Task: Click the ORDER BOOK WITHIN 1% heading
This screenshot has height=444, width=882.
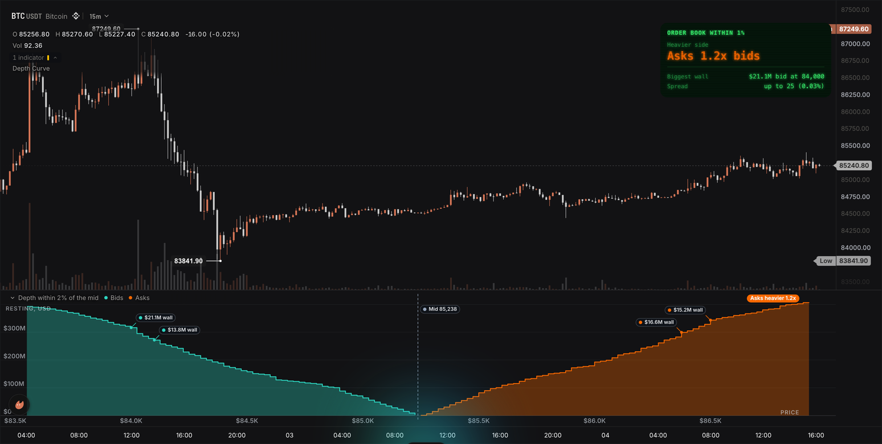Action: pyautogui.click(x=705, y=33)
